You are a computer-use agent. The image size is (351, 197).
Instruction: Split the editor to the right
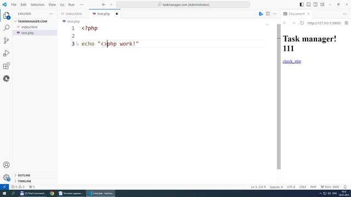pos(268,14)
